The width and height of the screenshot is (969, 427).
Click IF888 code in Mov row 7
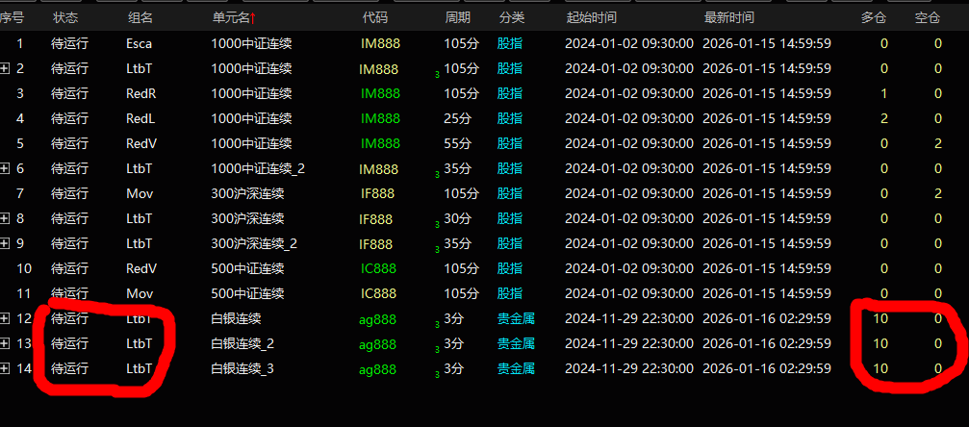click(376, 193)
